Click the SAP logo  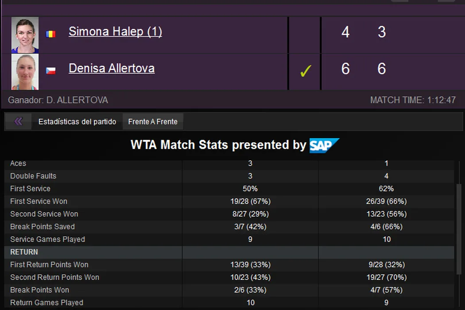click(324, 145)
